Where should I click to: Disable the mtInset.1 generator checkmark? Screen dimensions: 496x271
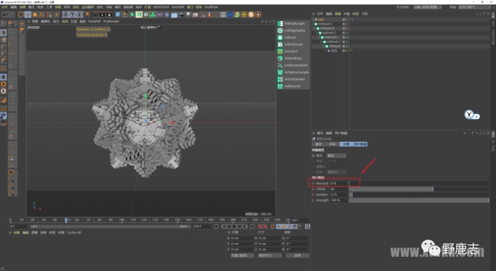[348, 42]
